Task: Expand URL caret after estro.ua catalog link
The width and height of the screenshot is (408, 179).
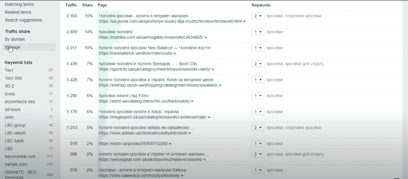Action: tap(192, 101)
